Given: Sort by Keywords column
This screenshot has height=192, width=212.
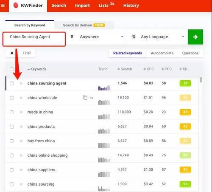Looking at the screenshot, I should (x=37, y=69).
